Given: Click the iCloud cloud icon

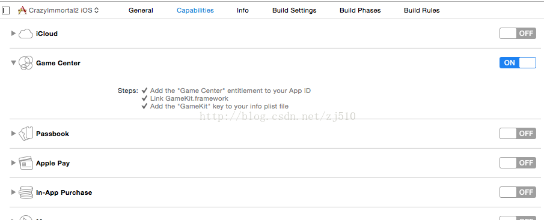Looking at the screenshot, I should pos(26,34).
